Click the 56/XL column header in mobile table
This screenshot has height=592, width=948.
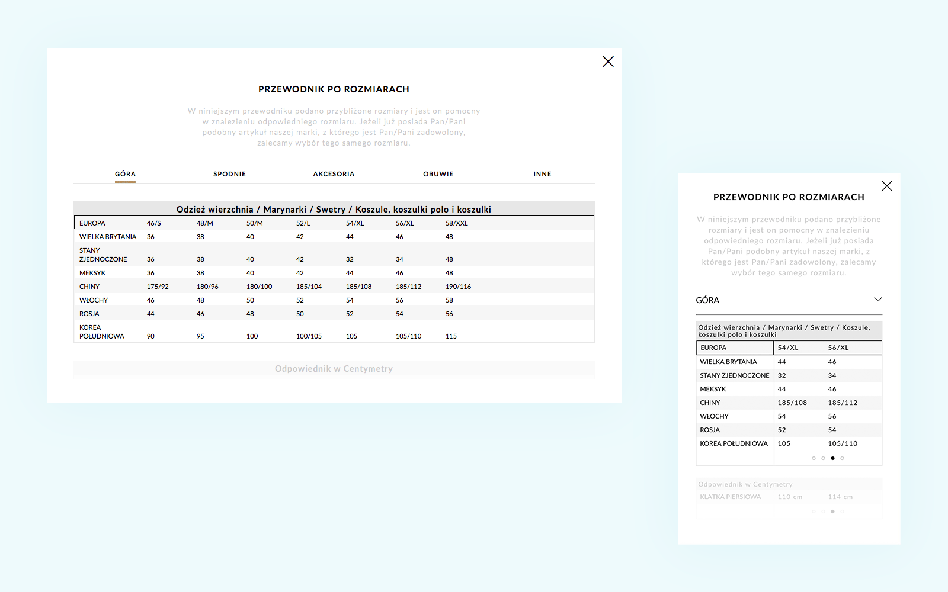pyautogui.click(x=838, y=348)
